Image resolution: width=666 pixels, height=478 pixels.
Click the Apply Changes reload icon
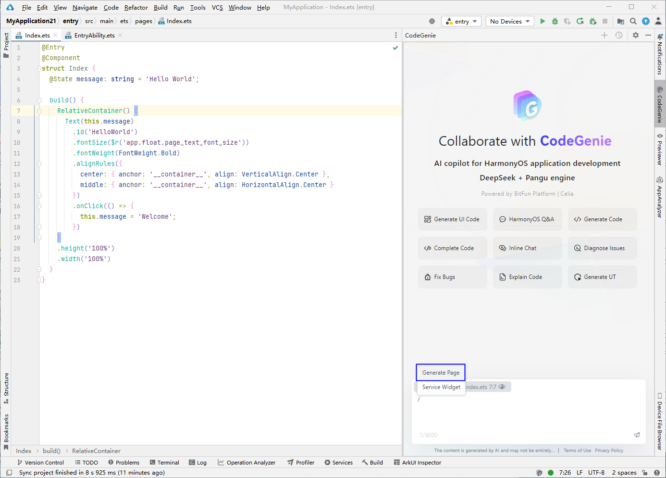point(580,21)
